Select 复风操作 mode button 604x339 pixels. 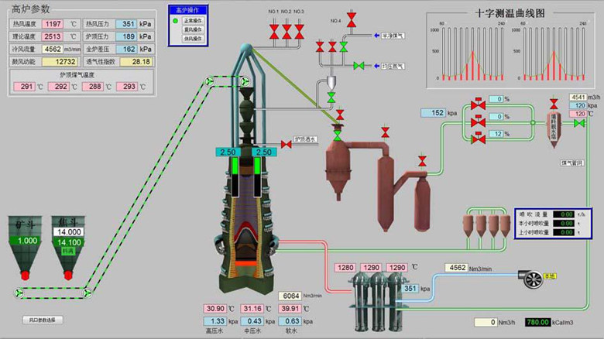click(193, 29)
